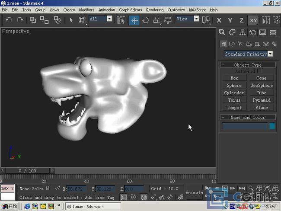Select the Geometry category icon
The height and width of the screenshot is (211, 281).
(224, 44)
